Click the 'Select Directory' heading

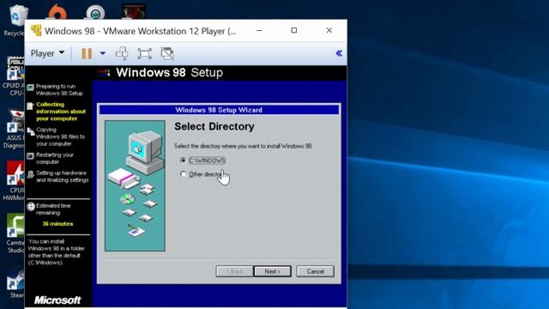coord(214,126)
